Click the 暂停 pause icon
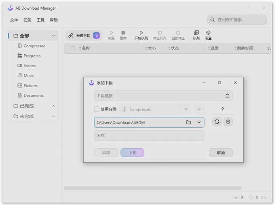 click(x=123, y=33)
